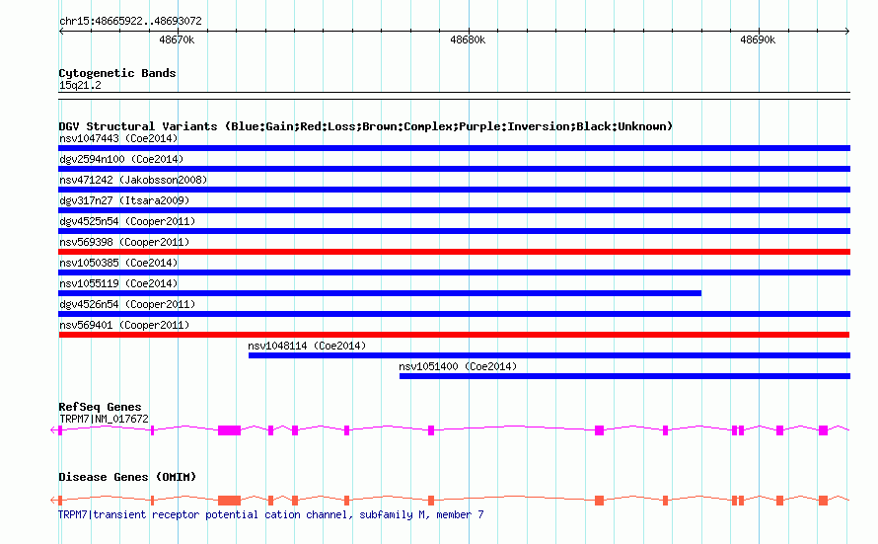Select the blue bar under dgv317n27
The image size is (878, 544).
tap(454, 210)
